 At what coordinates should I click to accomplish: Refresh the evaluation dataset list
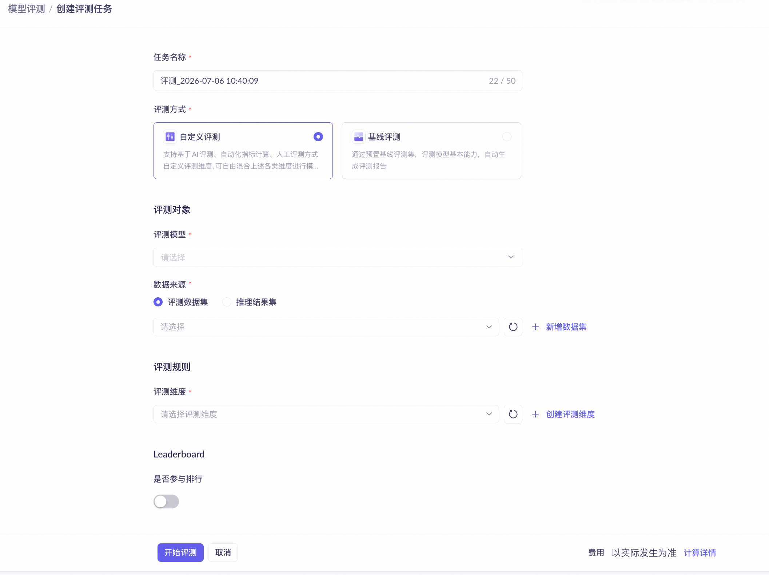pos(513,327)
